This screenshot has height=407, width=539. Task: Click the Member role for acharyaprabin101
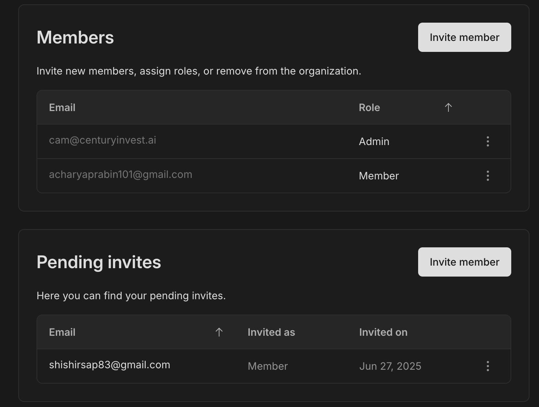(x=379, y=176)
